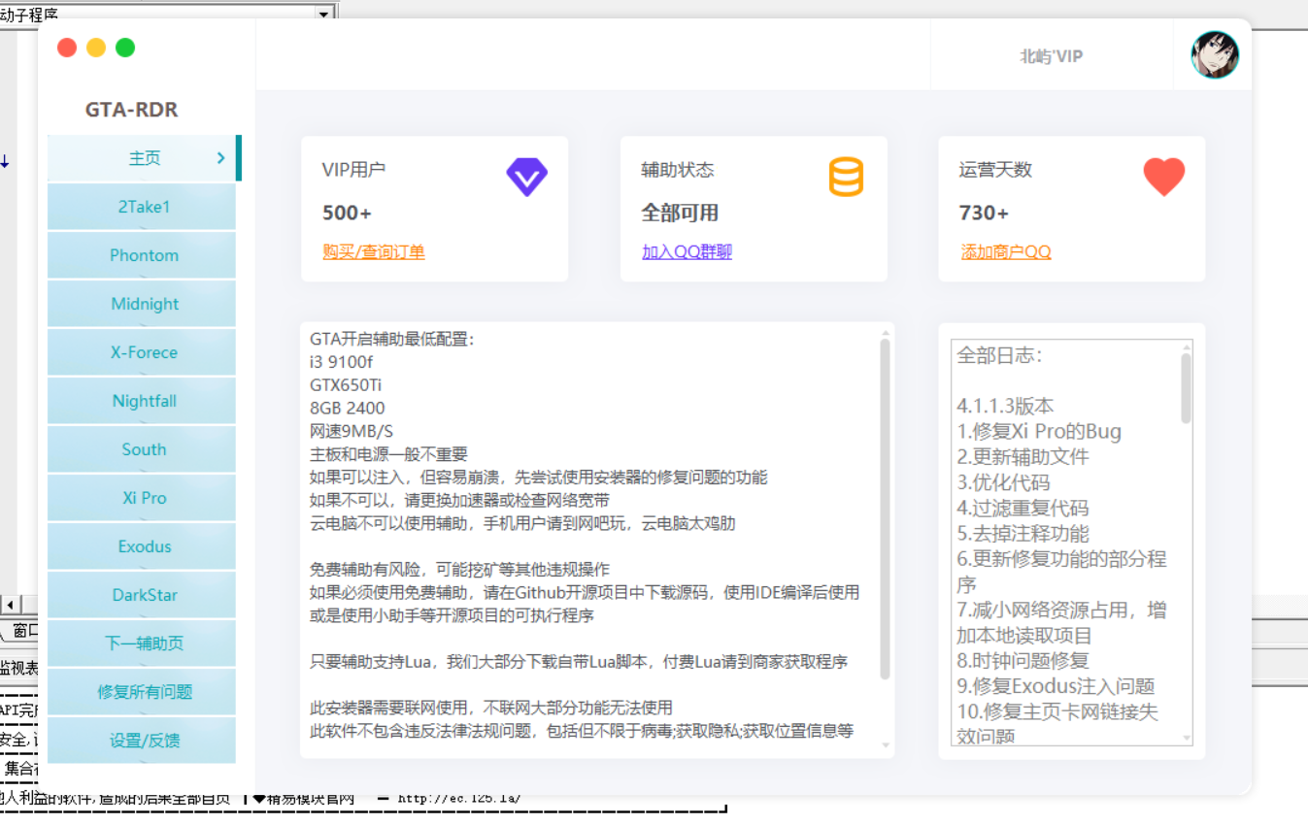Click the up arrow of the requirements text scrollbar
This screenshot has width=1308, height=825.
885,333
